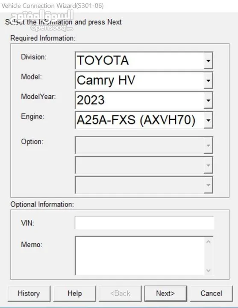Viewport: 238px width, 308px height.
Task: Proceed with the Next> button
Action: coord(166,293)
